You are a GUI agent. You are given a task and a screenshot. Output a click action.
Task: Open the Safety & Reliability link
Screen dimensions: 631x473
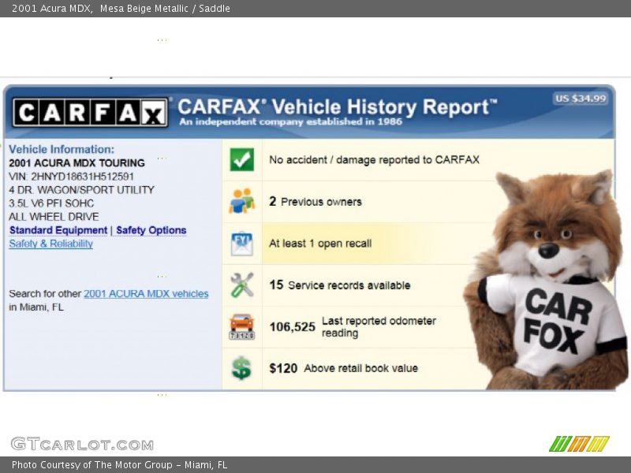pos(51,244)
